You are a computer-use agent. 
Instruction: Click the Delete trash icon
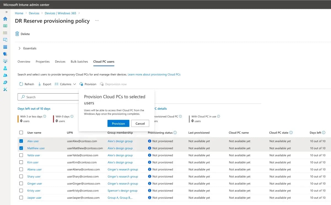pos(17,34)
